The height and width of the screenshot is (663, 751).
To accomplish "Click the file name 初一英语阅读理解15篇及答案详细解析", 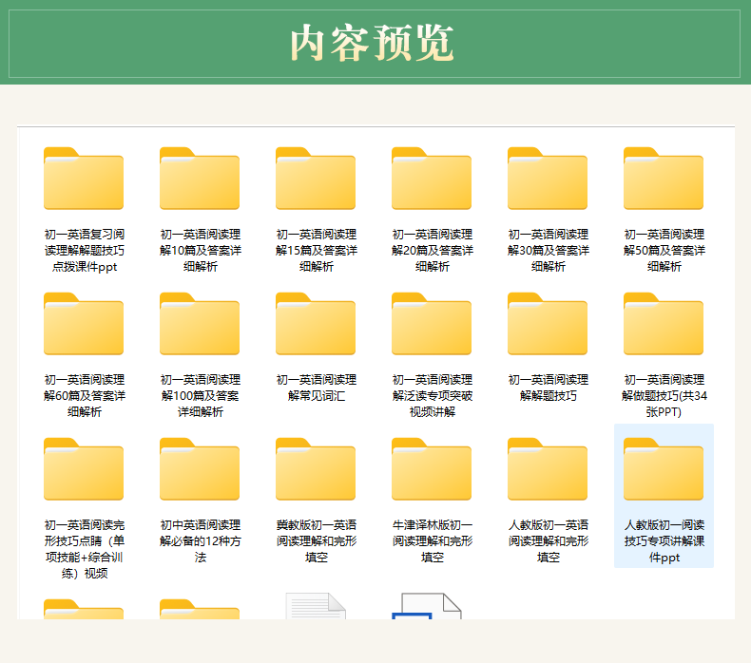I will pyautogui.click(x=317, y=251).
